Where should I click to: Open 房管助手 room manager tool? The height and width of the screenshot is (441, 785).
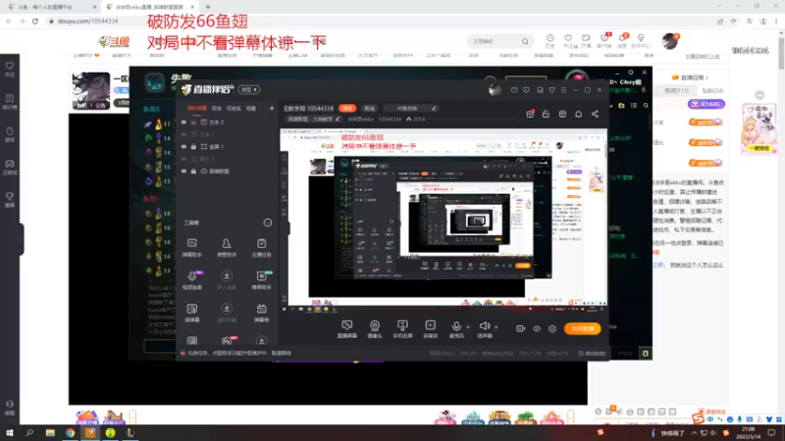(x=227, y=247)
